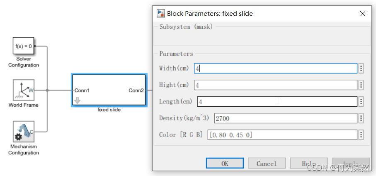
Task: Open the Width(cm) field options menu
Action: coord(361,68)
